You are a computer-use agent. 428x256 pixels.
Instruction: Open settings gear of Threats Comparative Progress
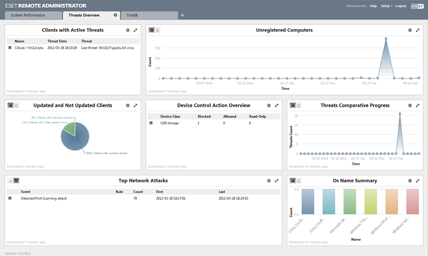(410, 105)
